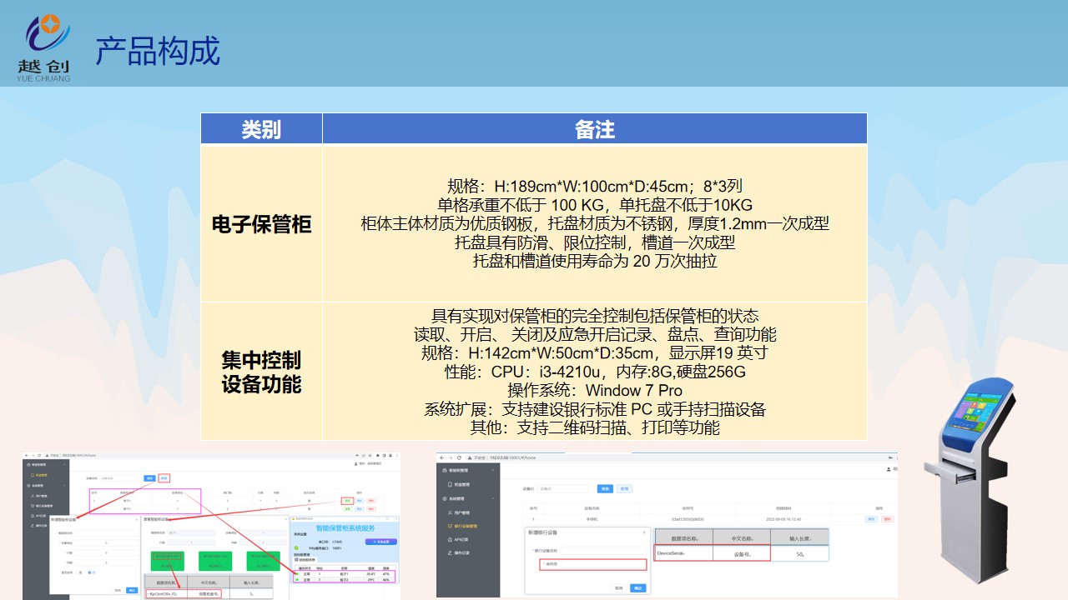Viewport: 1068px width, 600px height.
Task: Click the 类别 table header cell
Action: 261,129
